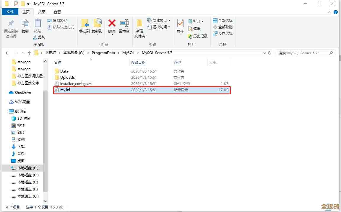Expand the 打开 dropdown arrow
341x212 pixels.
click(202, 21)
